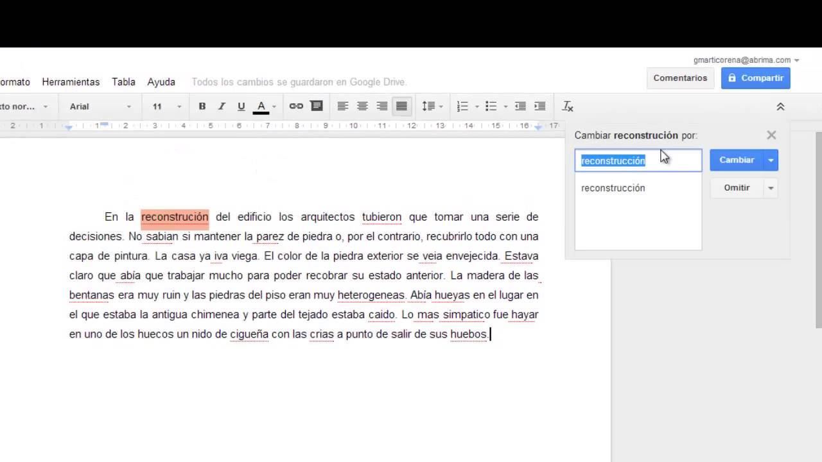The height and width of the screenshot is (462, 822).
Task: Open the text color picker
Action: (261, 106)
